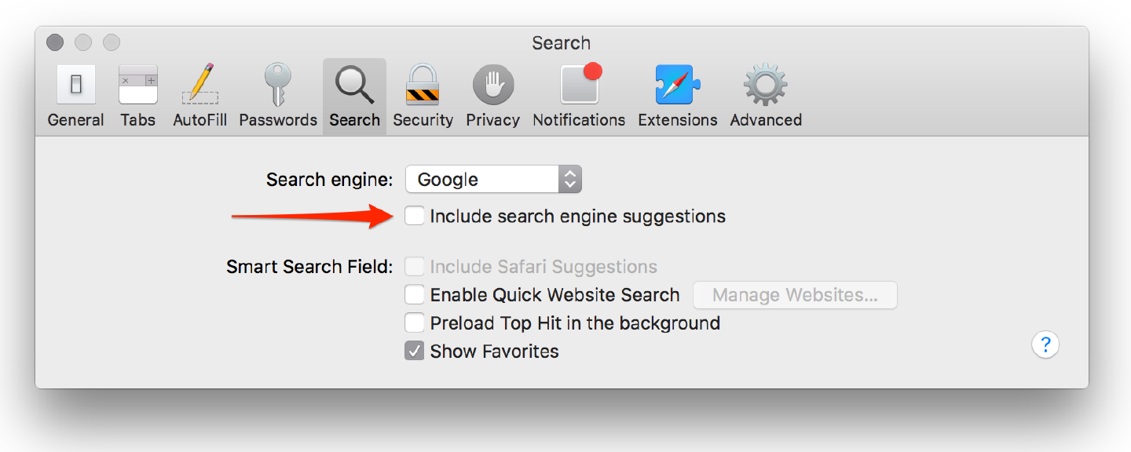Check Preload Top Hit in the background
This screenshot has height=452, width=1131.
click(415, 323)
